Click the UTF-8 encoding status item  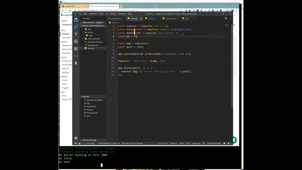[x=182, y=144]
